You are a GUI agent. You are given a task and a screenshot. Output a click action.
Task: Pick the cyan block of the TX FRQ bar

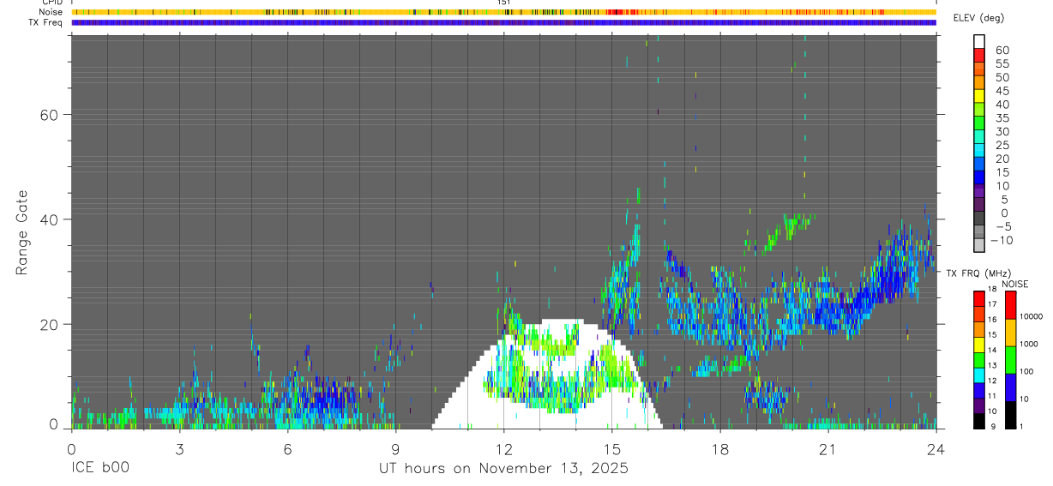pos(980,375)
